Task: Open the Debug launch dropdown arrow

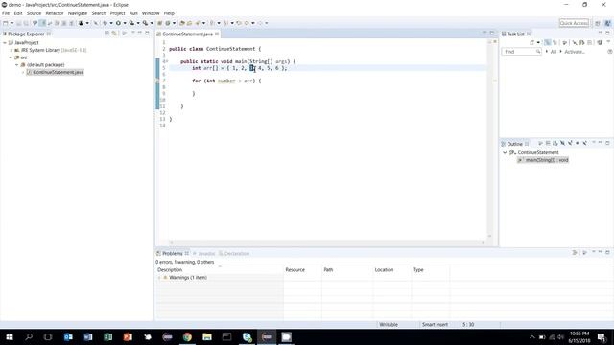Action: [111, 23]
